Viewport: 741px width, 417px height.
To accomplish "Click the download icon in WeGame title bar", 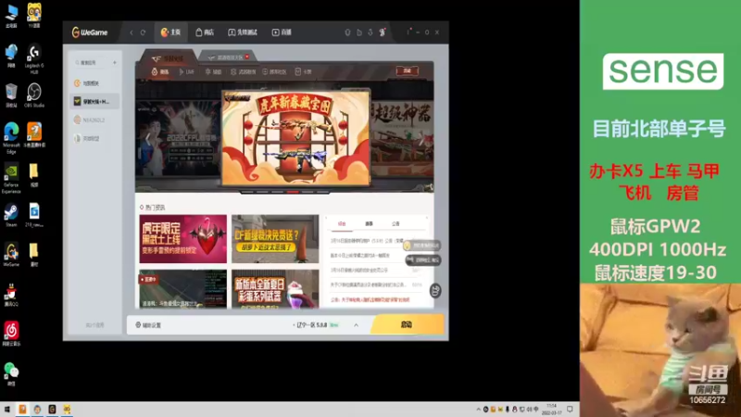I will (x=370, y=32).
